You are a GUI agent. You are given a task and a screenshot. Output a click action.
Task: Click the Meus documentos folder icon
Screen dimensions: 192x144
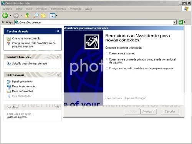click(x=9, y=91)
